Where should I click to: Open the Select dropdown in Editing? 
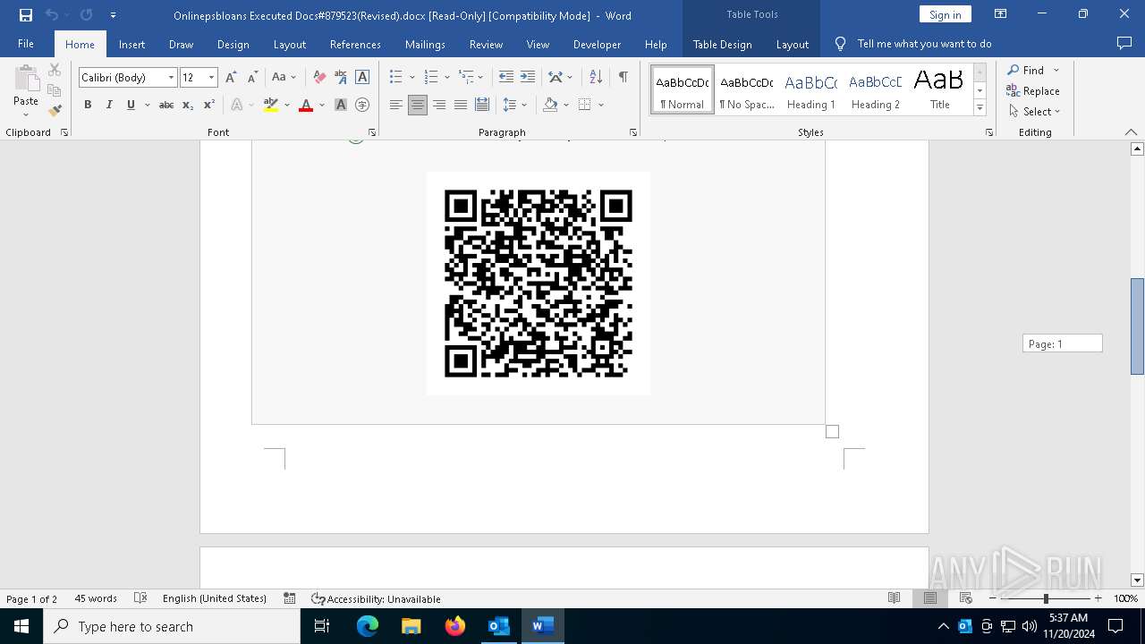[1035, 112]
